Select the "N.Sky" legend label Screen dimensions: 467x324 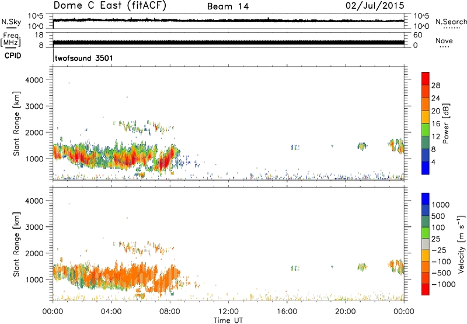11,22
